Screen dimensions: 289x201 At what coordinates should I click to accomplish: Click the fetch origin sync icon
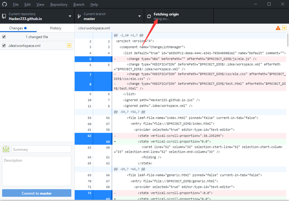tap(149, 16)
